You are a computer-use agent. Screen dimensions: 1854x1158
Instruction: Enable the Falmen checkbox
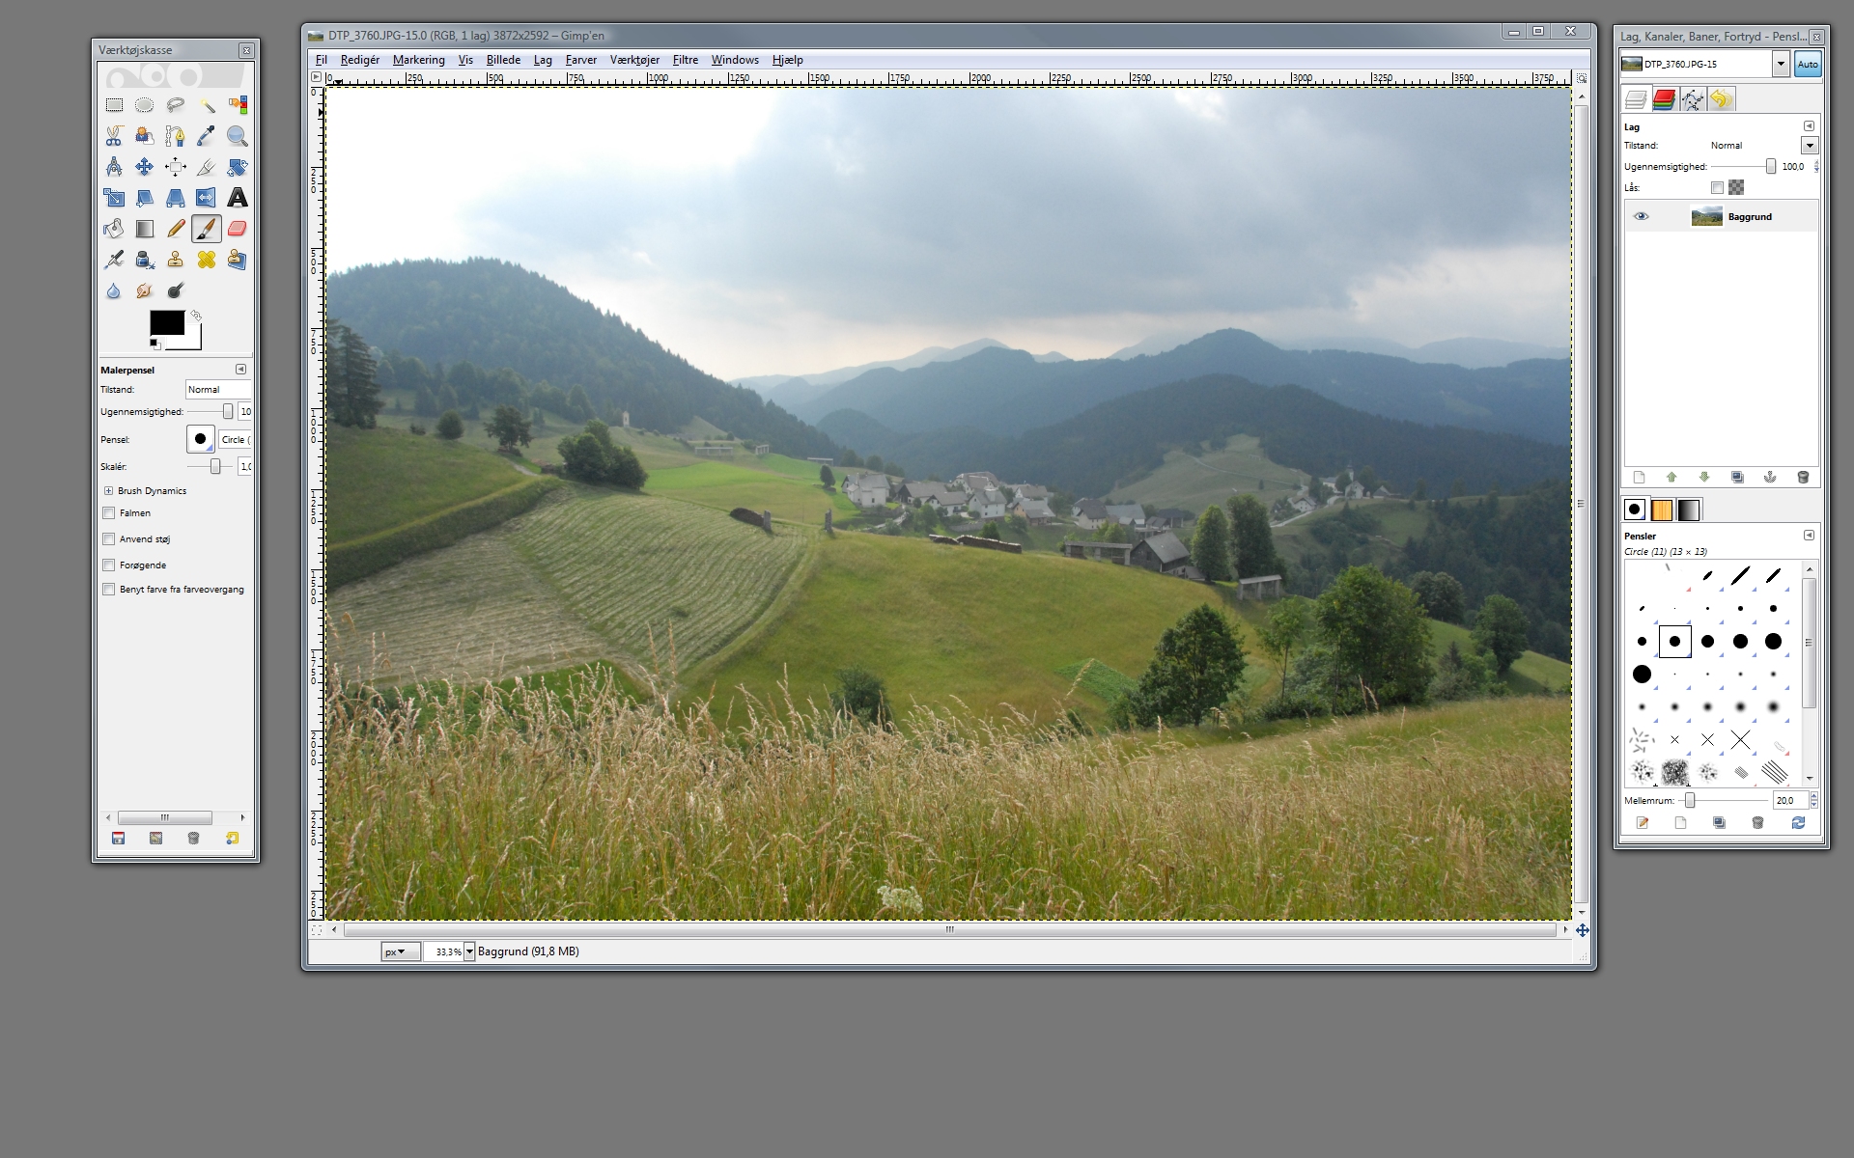(109, 513)
